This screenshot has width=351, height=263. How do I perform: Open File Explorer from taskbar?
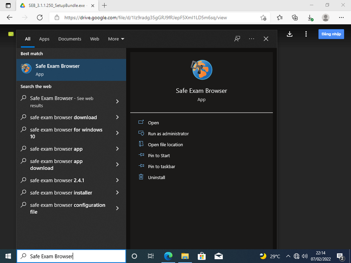185,256
